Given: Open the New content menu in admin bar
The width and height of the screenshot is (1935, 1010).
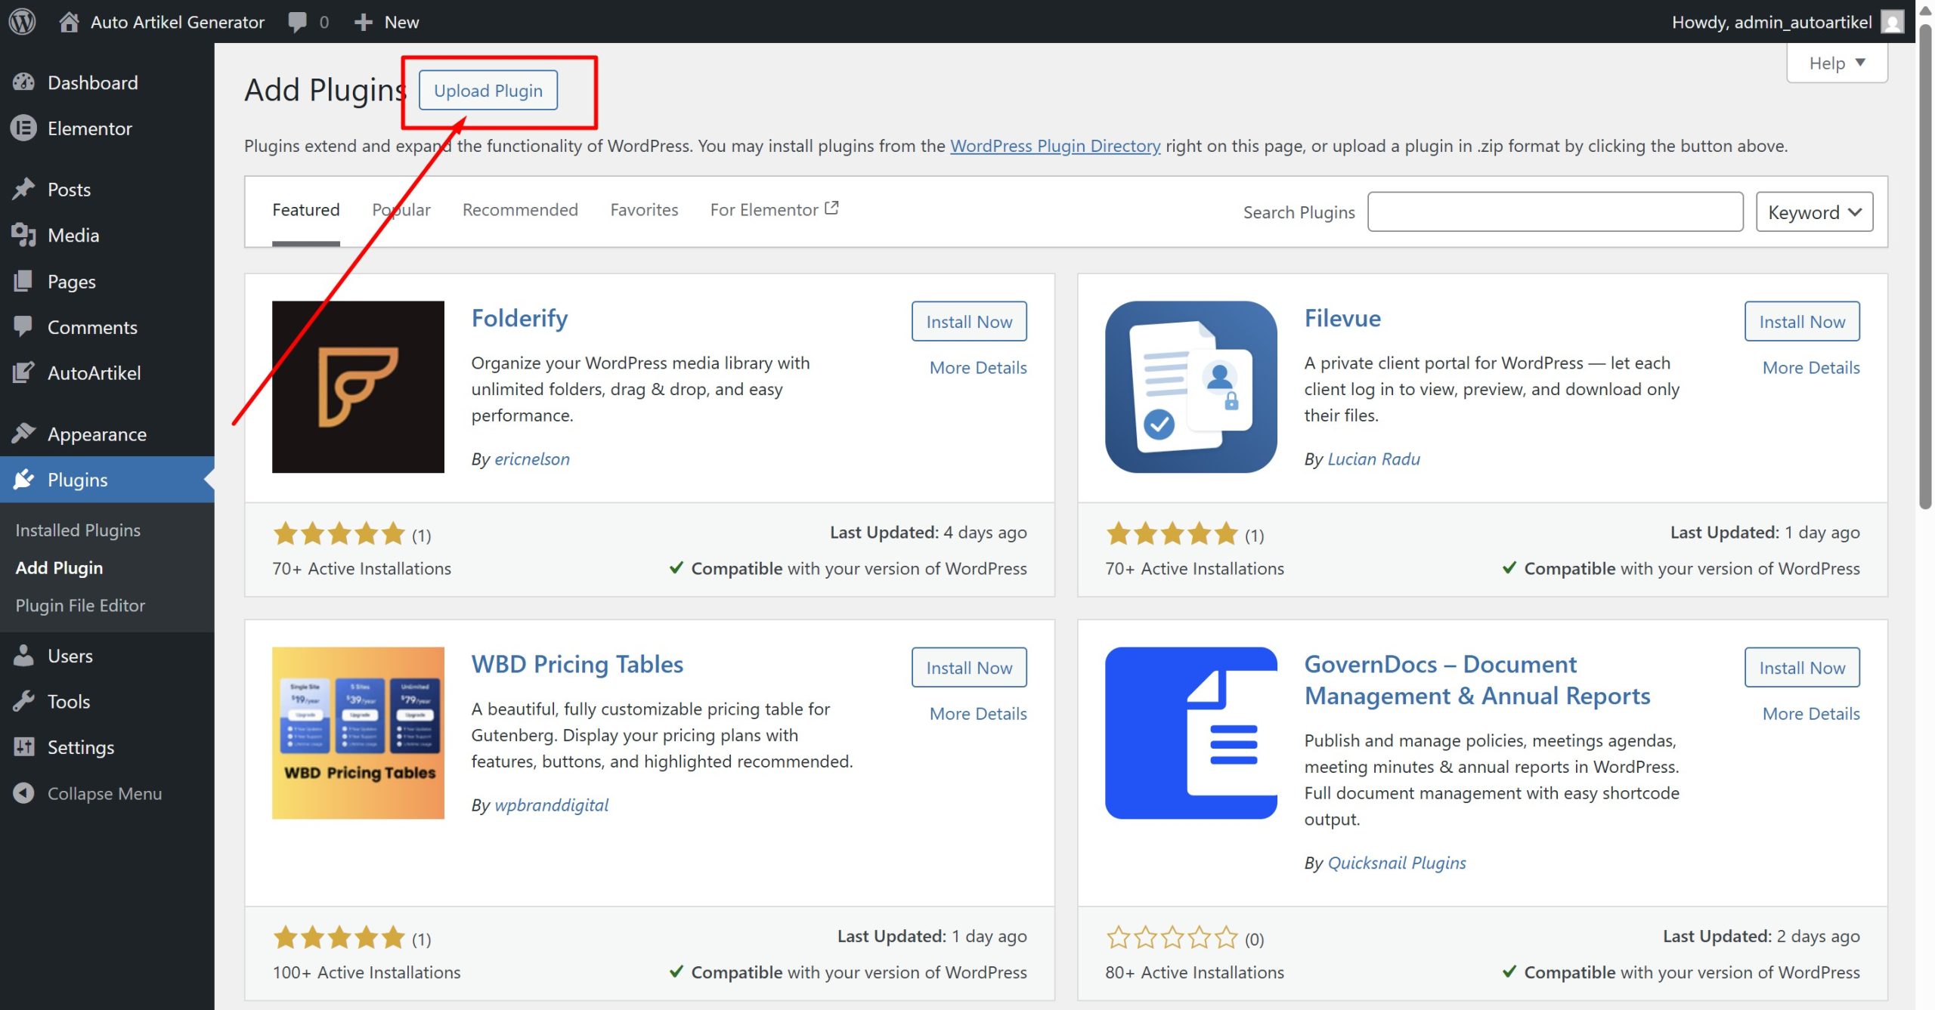Looking at the screenshot, I should 386,21.
